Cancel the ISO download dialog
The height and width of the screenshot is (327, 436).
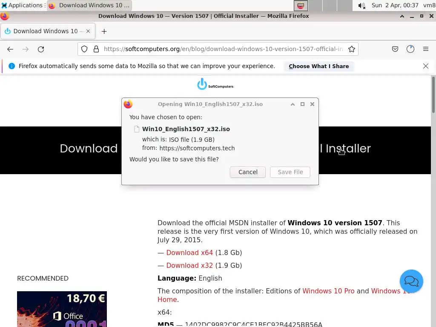tap(248, 172)
